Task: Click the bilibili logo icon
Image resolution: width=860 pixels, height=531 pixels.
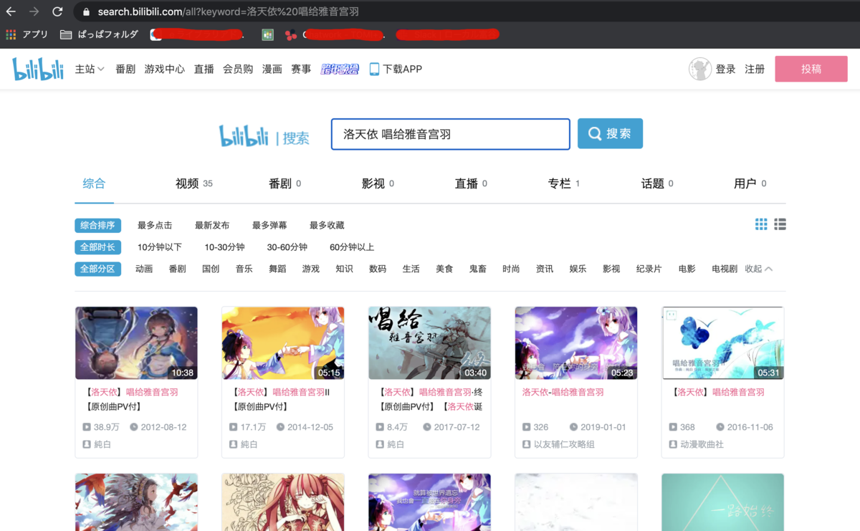Action: coord(37,68)
